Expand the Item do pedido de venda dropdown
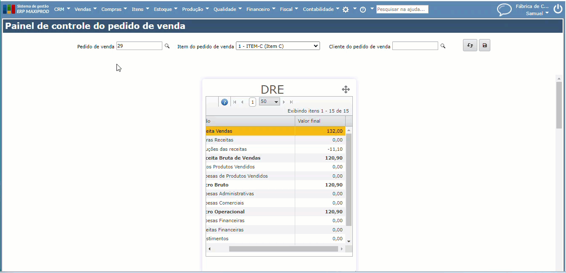 [x=278, y=46]
